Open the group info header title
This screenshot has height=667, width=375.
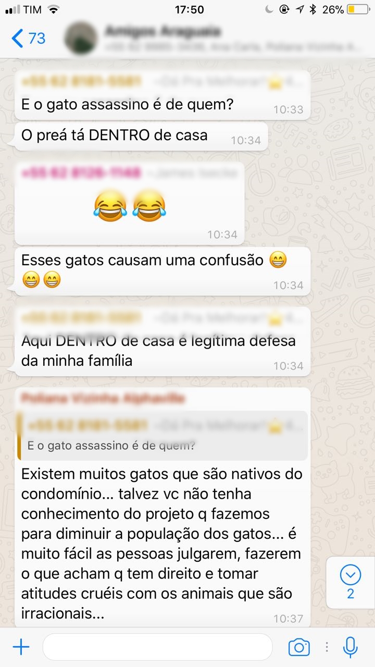[x=162, y=32]
